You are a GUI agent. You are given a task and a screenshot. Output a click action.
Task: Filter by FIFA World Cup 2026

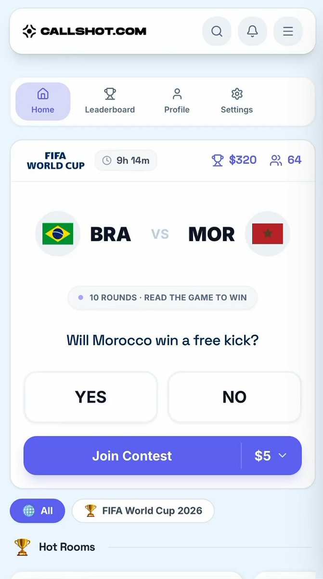click(143, 510)
